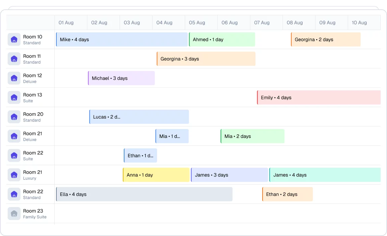Select the 05 Aug date column header
387x236 pixels.
click(197, 23)
